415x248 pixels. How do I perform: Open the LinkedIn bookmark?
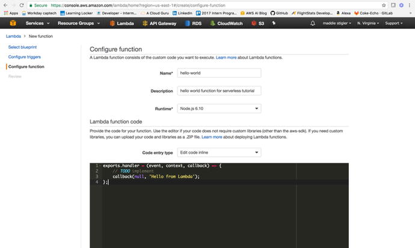(182, 13)
